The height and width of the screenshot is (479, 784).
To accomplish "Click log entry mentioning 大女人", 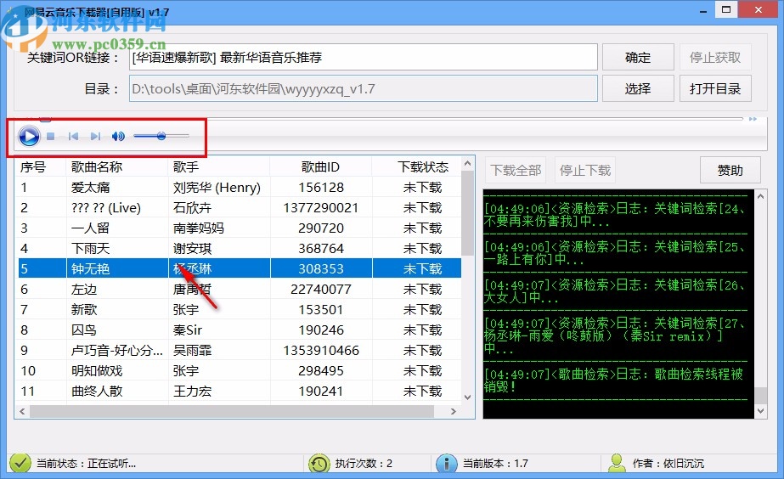I will [613, 291].
